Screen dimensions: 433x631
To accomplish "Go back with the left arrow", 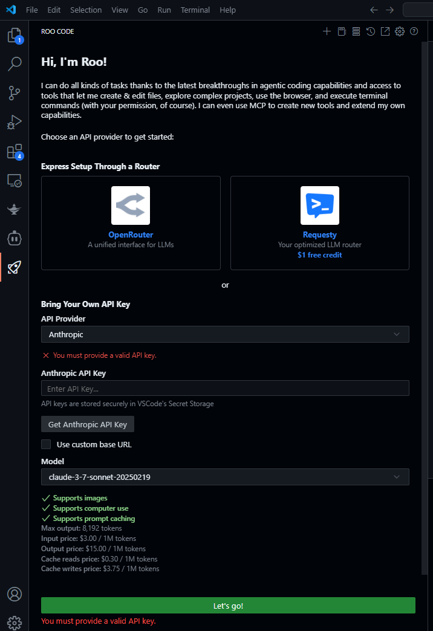I will tap(374, 10).
